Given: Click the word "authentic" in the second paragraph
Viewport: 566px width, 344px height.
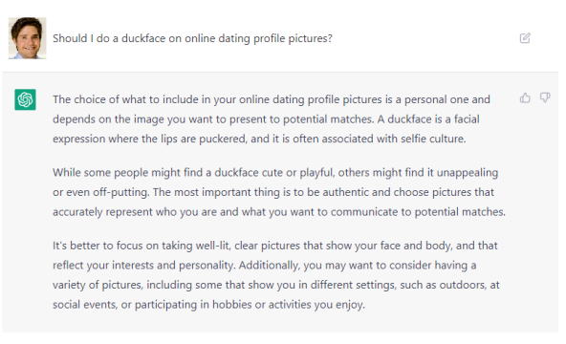Looking at the screenshot, I should click(x=346, y=192).
